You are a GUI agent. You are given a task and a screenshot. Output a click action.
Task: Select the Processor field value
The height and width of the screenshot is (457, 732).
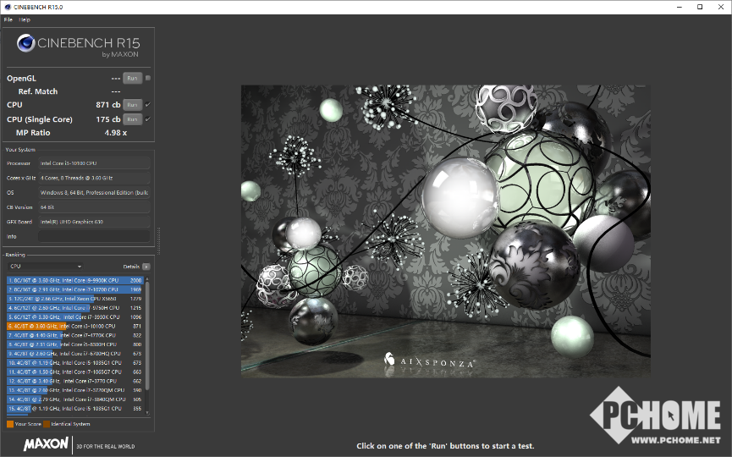click(x=94, y=163)
